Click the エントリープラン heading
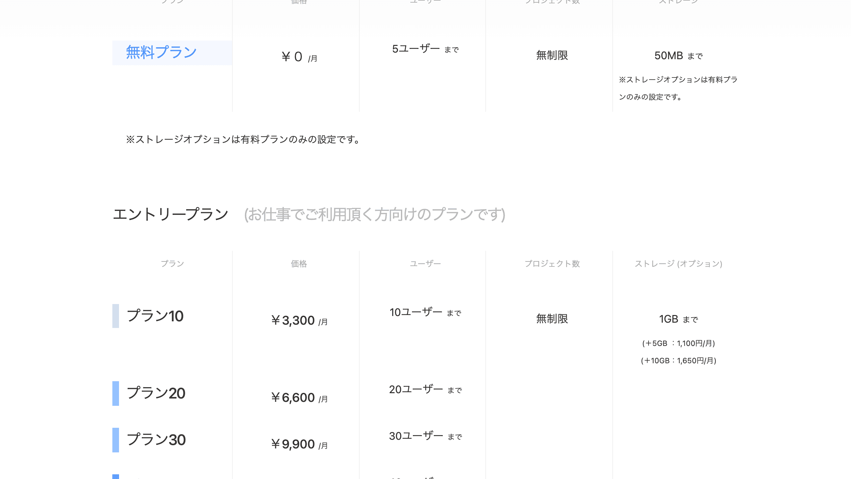This screenshot has width=851, height=479. [171, 214]
